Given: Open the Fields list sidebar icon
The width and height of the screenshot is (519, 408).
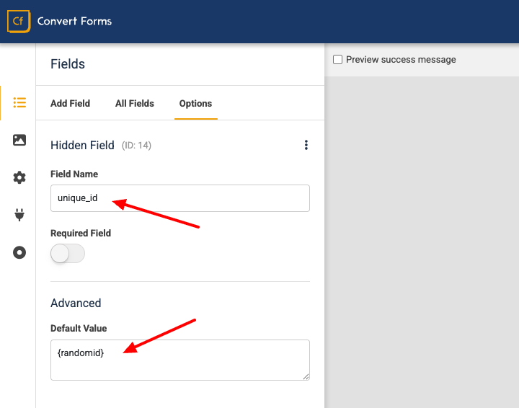Looking at the screenshot, I should (x=19, y=102).
